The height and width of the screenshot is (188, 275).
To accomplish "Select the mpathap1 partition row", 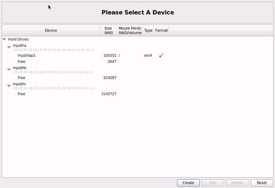I will [x=138, y=56].
